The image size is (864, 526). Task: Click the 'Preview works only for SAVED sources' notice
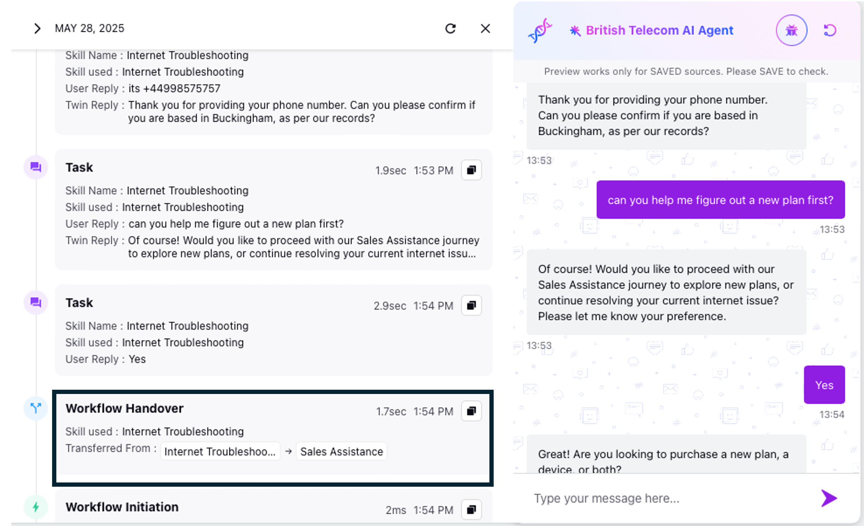pyautogui.click(x=686, y=72)
